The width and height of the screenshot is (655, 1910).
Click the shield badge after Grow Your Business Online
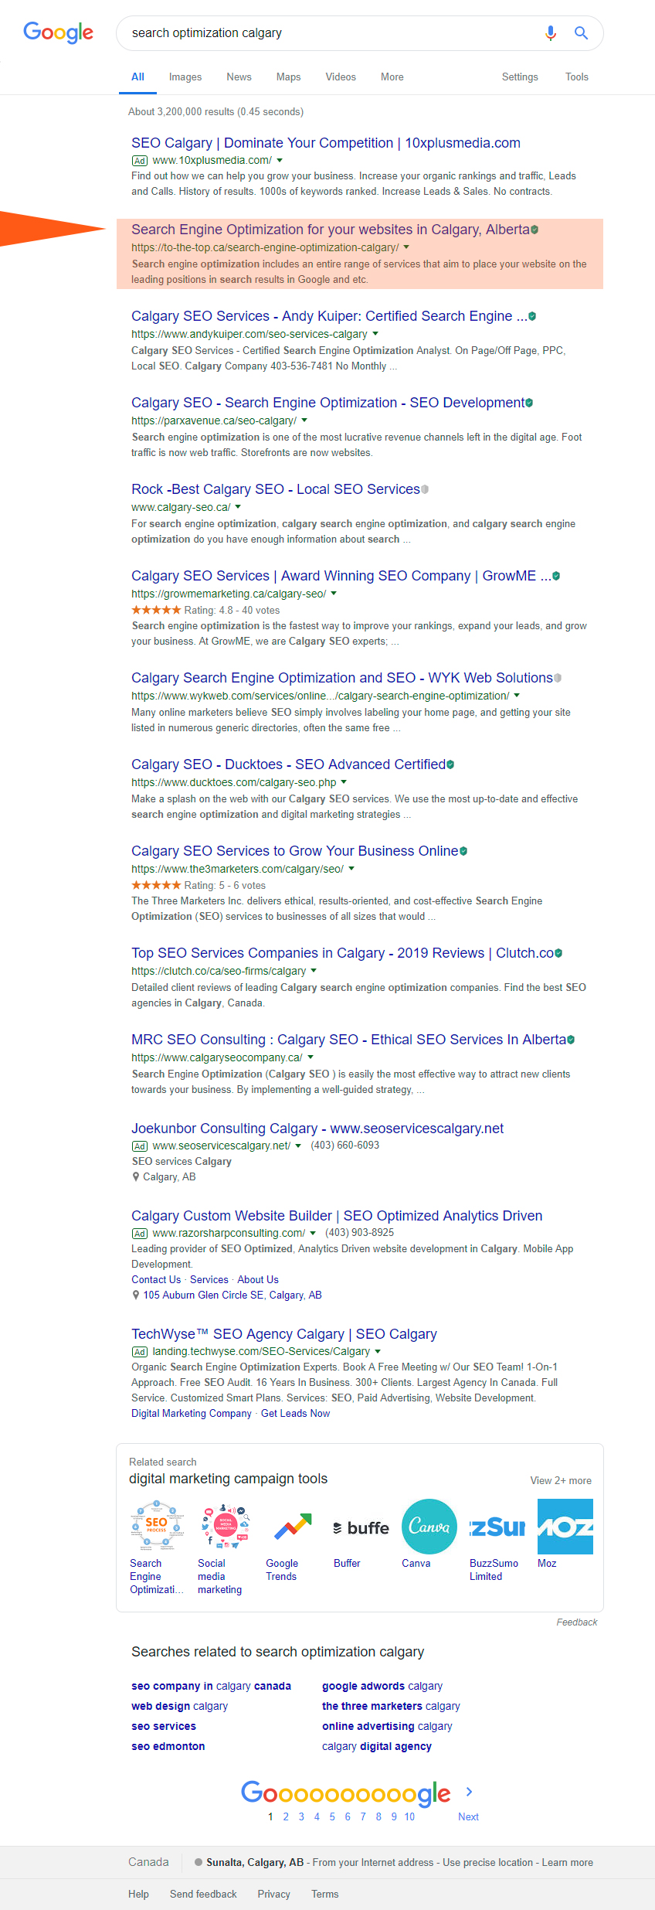[463, 851]
